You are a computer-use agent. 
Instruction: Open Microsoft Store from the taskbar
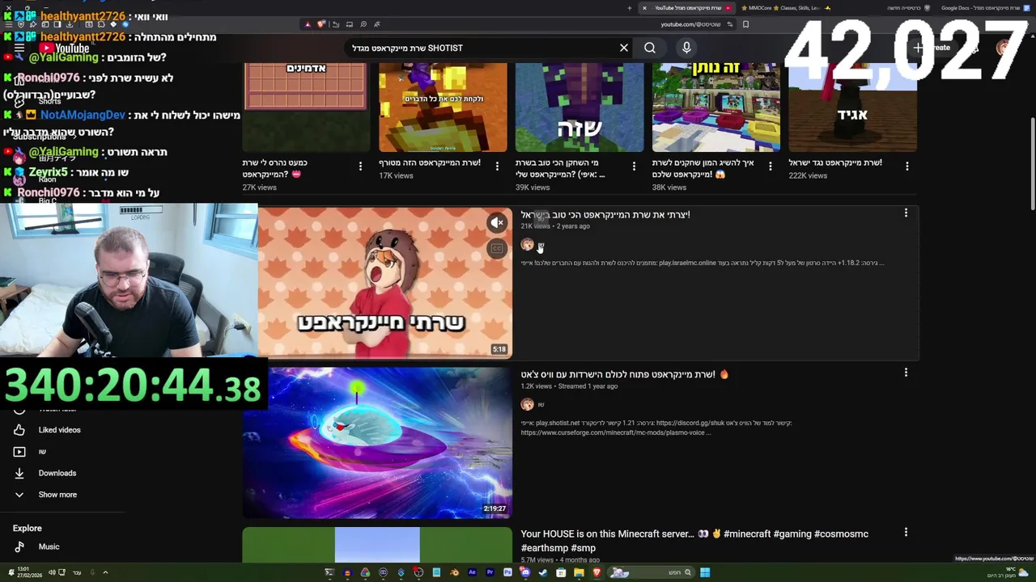(x=561, y=572)
